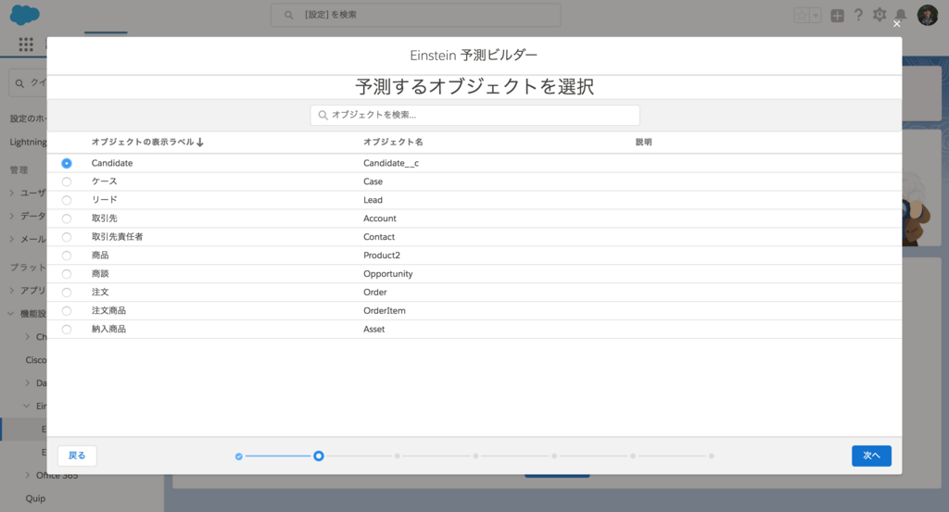Image resolution: width=949 pixels, height=512 pixels.
Task: Select the ケース (Case) radio button
Action: coord(67,182)
